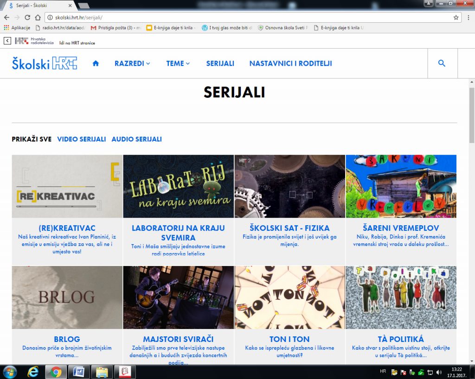
Task: Open the SERIJALI menu item
Action: (220, 63)
